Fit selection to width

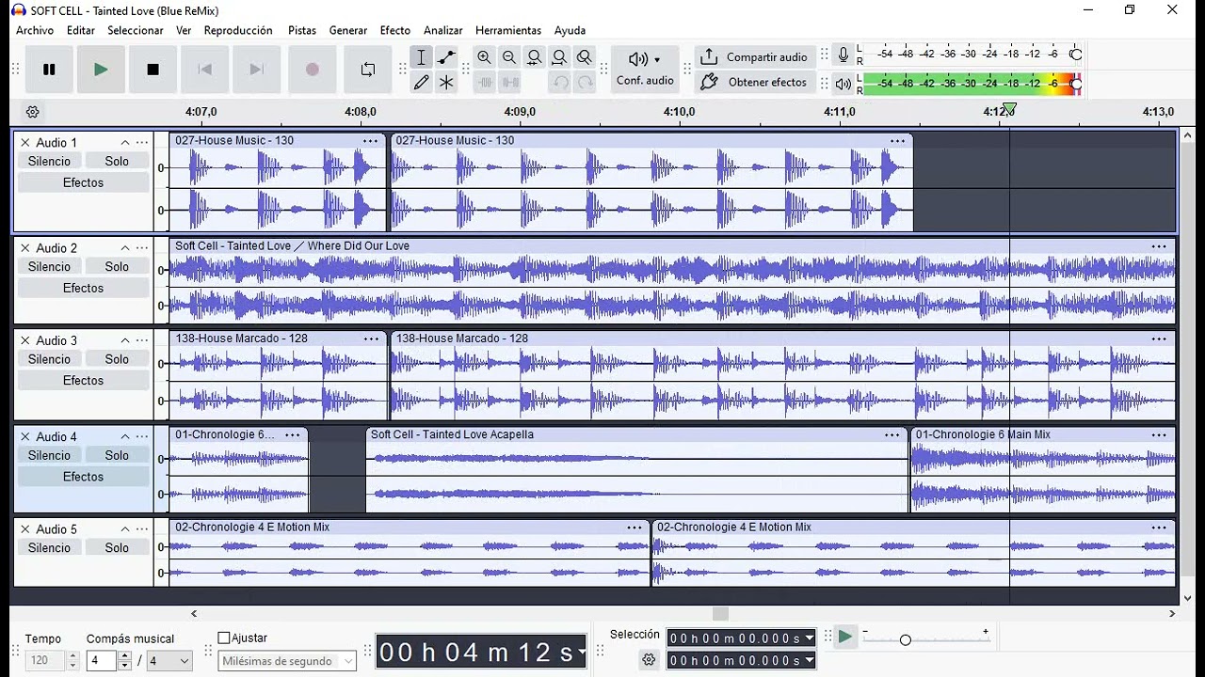click(535, 57)
